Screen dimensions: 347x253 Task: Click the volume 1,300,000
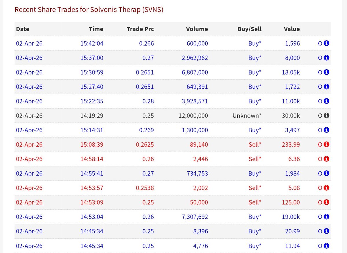(x=195, y=130)
